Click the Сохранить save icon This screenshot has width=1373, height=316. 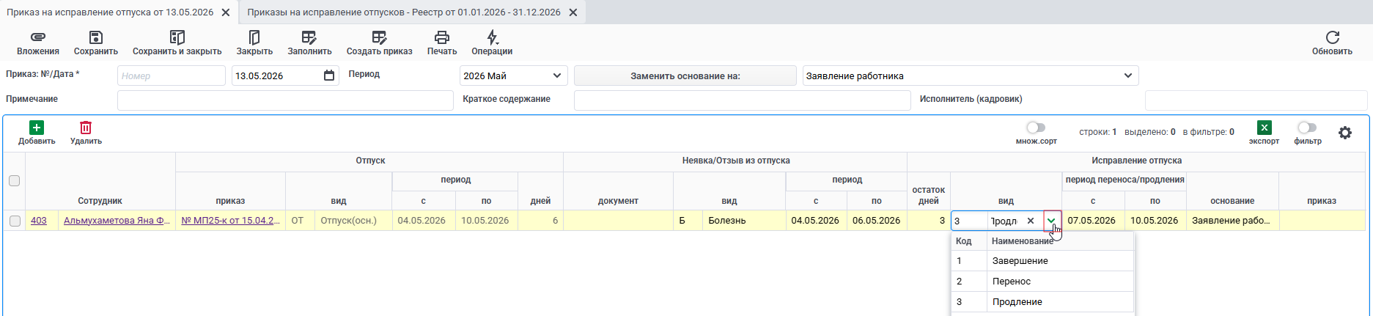(x=95, y=37)
